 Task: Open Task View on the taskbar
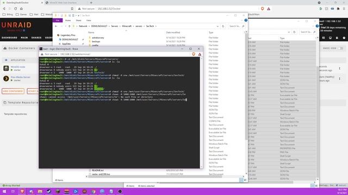(13, 191)
